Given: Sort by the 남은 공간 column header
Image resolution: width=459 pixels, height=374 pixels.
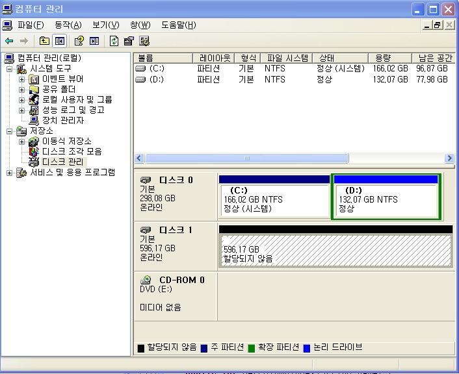Looking at the screenshot, I should pos(434,58).
